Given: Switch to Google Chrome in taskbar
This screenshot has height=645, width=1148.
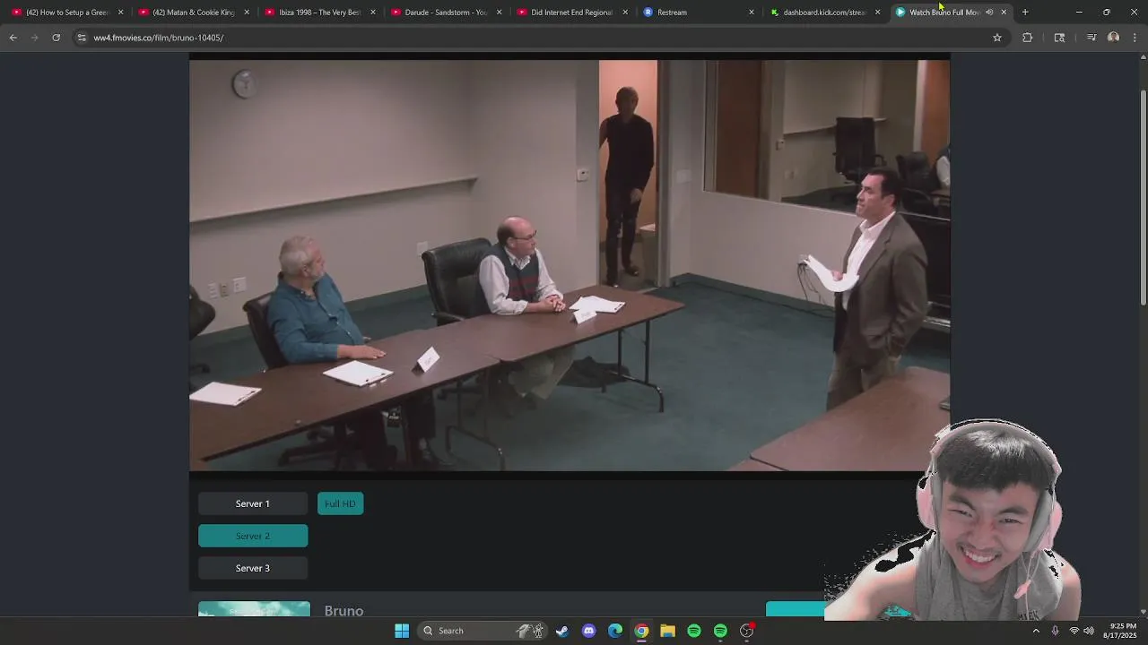Looking at the screenshot, I should (x=641, y=631).
